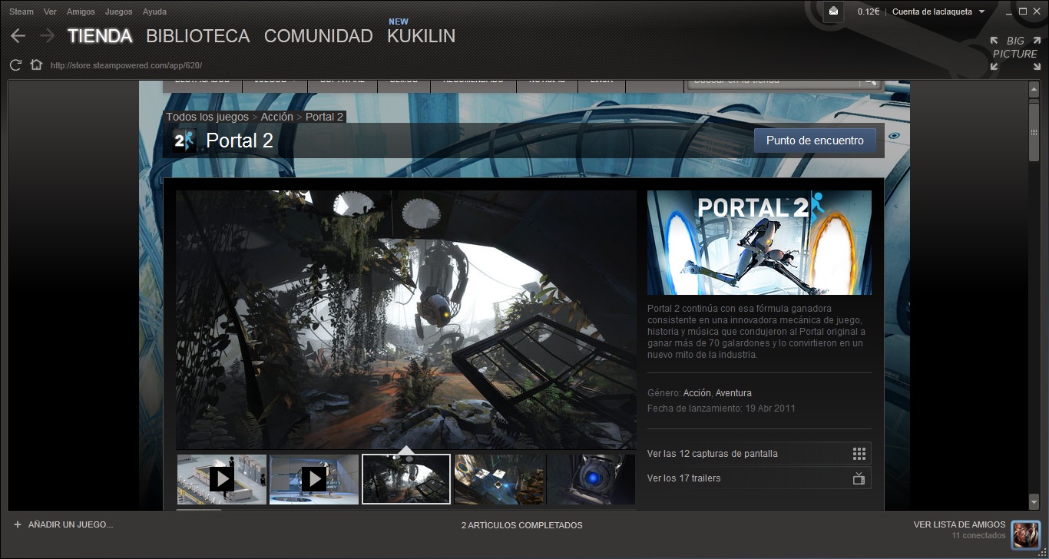Switch to the TIENDA tab

coord(100,36)
